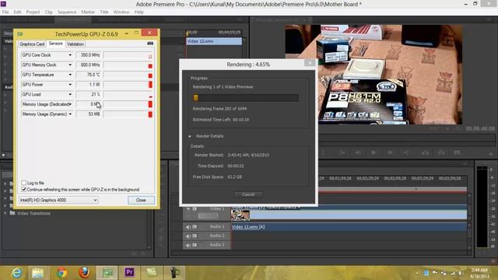
Task: Click GPU-Z screenshot camera icon
Action: [150, 44]
